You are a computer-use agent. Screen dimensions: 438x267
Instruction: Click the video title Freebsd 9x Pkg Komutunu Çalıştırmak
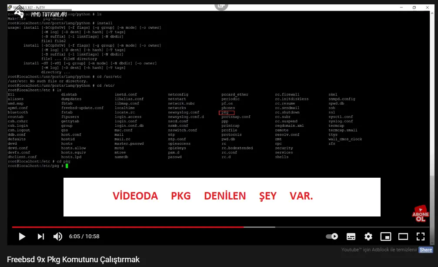(x=73, y=260)
